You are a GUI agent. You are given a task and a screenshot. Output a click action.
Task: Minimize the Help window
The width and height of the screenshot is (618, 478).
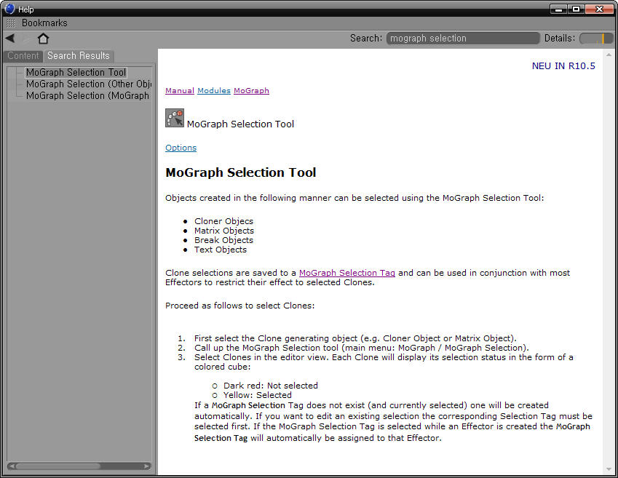tap(559, 9)
